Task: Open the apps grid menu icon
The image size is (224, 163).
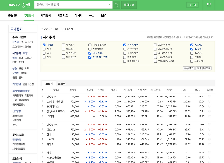Action: click(x=209, y=5)
